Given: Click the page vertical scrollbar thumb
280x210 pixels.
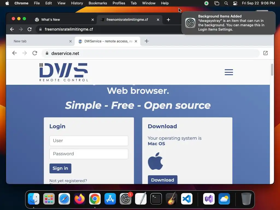Looking at the screenshot, I should coord(272,70).
